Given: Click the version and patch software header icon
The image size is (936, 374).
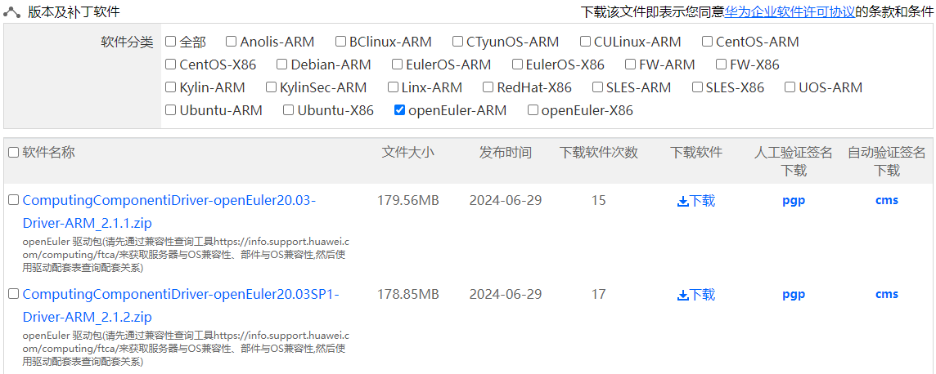Looking at the screenshot, I should click(x=12, y=12).
